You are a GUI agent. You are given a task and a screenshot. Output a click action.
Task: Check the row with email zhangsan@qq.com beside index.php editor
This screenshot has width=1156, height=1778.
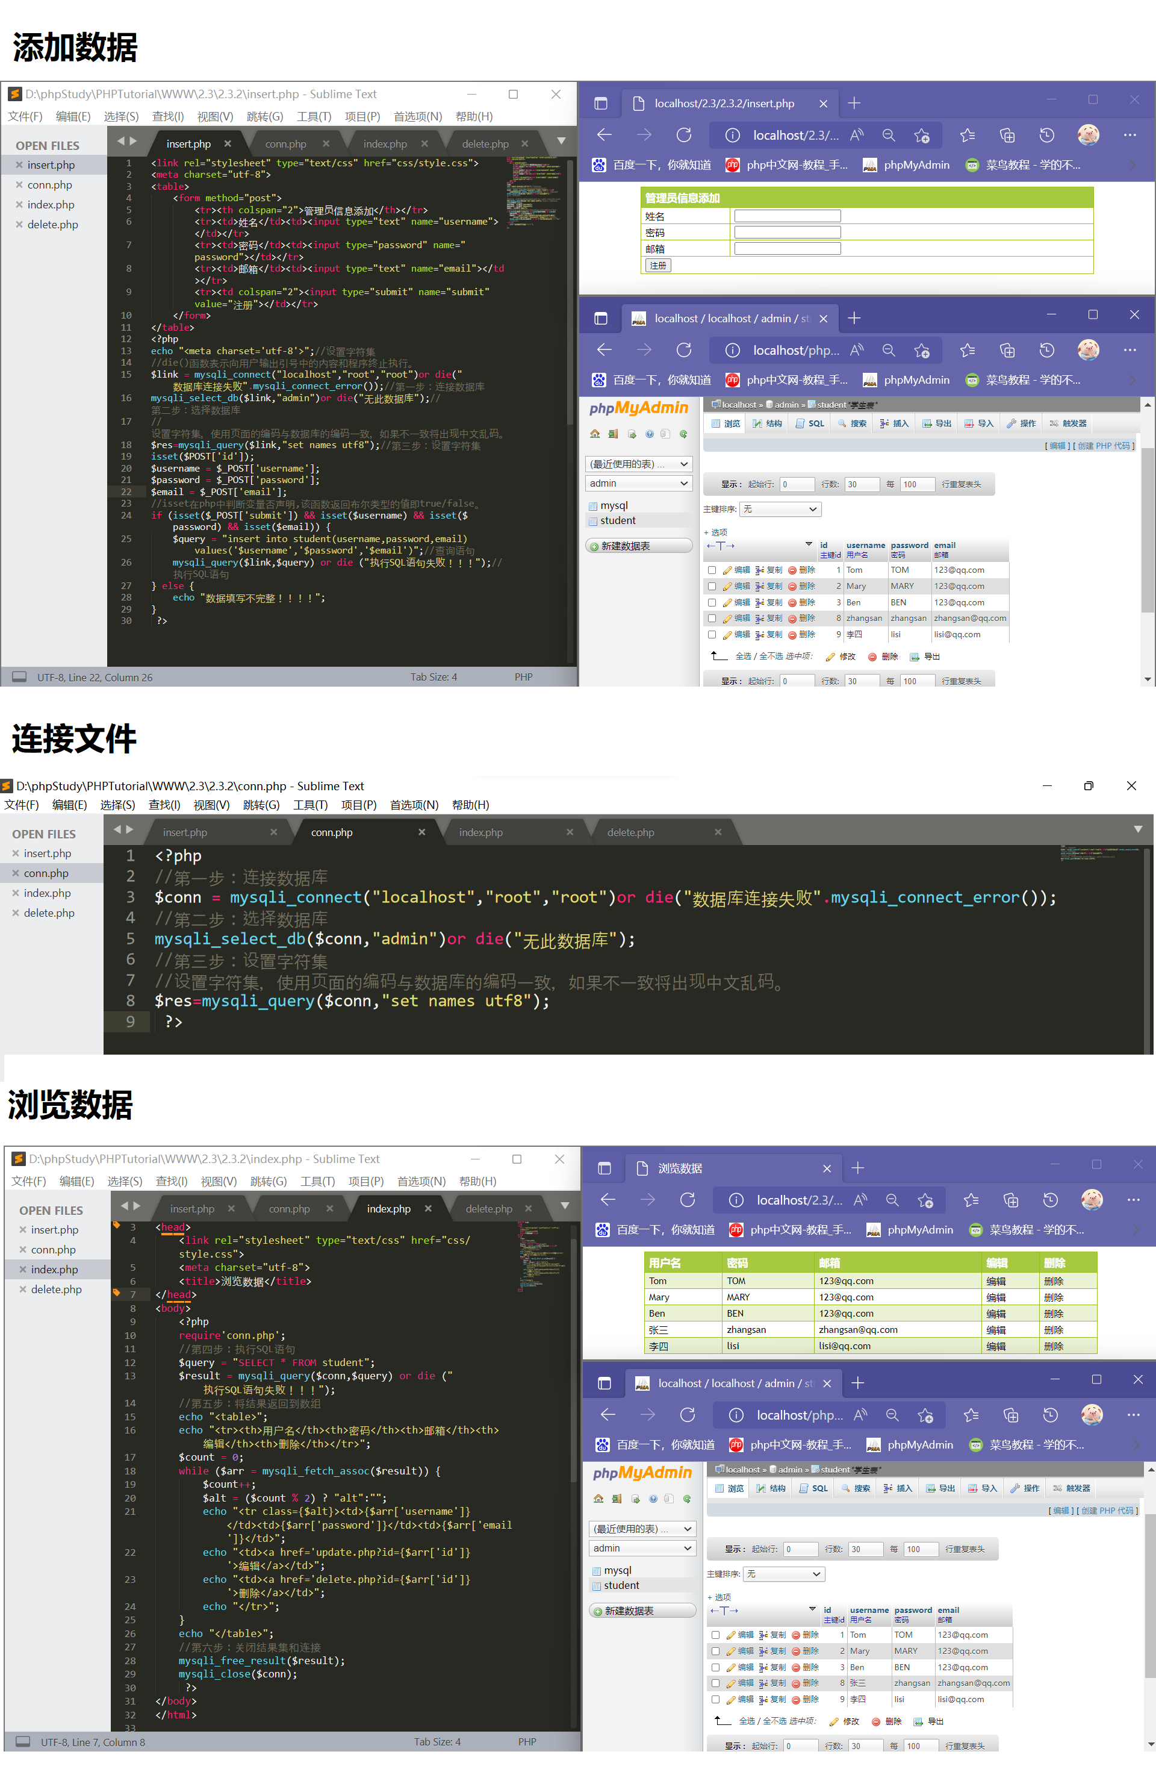pos(715,1683)
